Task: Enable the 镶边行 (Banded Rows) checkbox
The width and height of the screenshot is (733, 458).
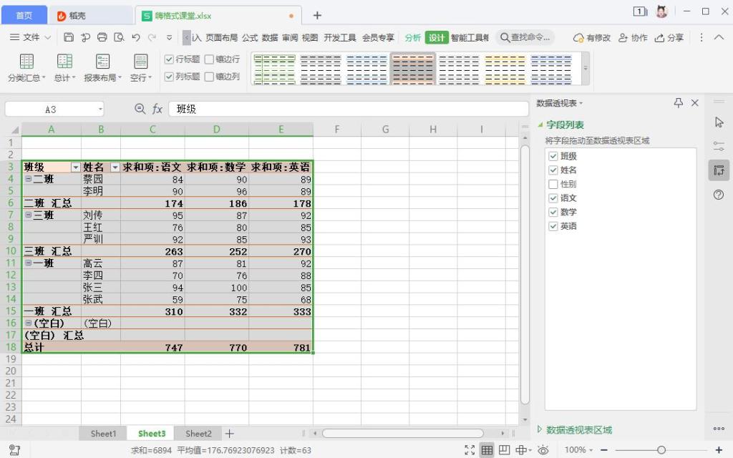Action: 208,59
